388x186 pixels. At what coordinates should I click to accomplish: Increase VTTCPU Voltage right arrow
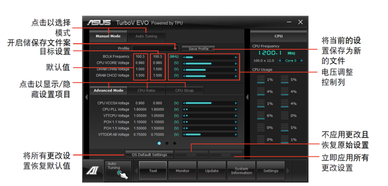236,115
